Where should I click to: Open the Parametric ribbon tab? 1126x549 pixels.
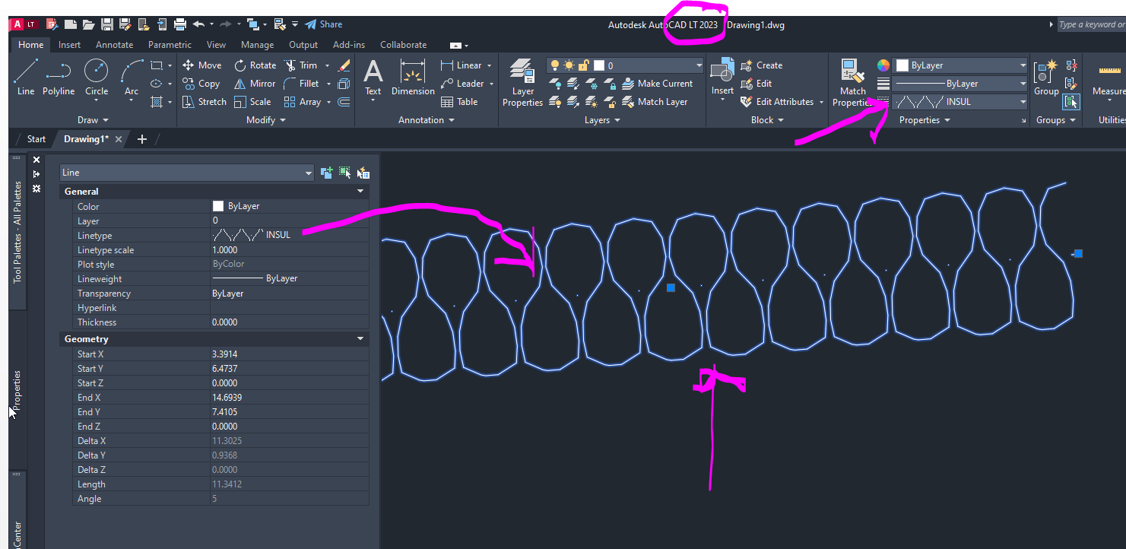170,44
